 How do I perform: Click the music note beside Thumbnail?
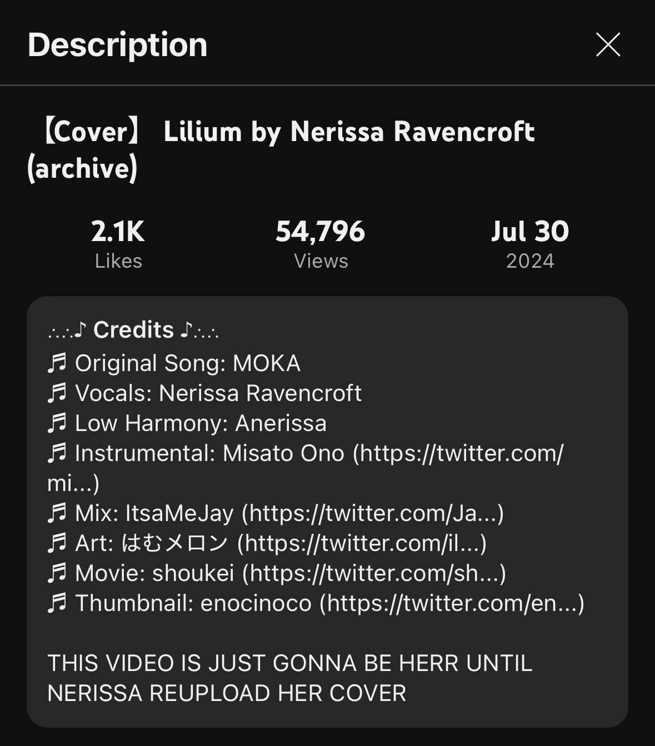57,603
